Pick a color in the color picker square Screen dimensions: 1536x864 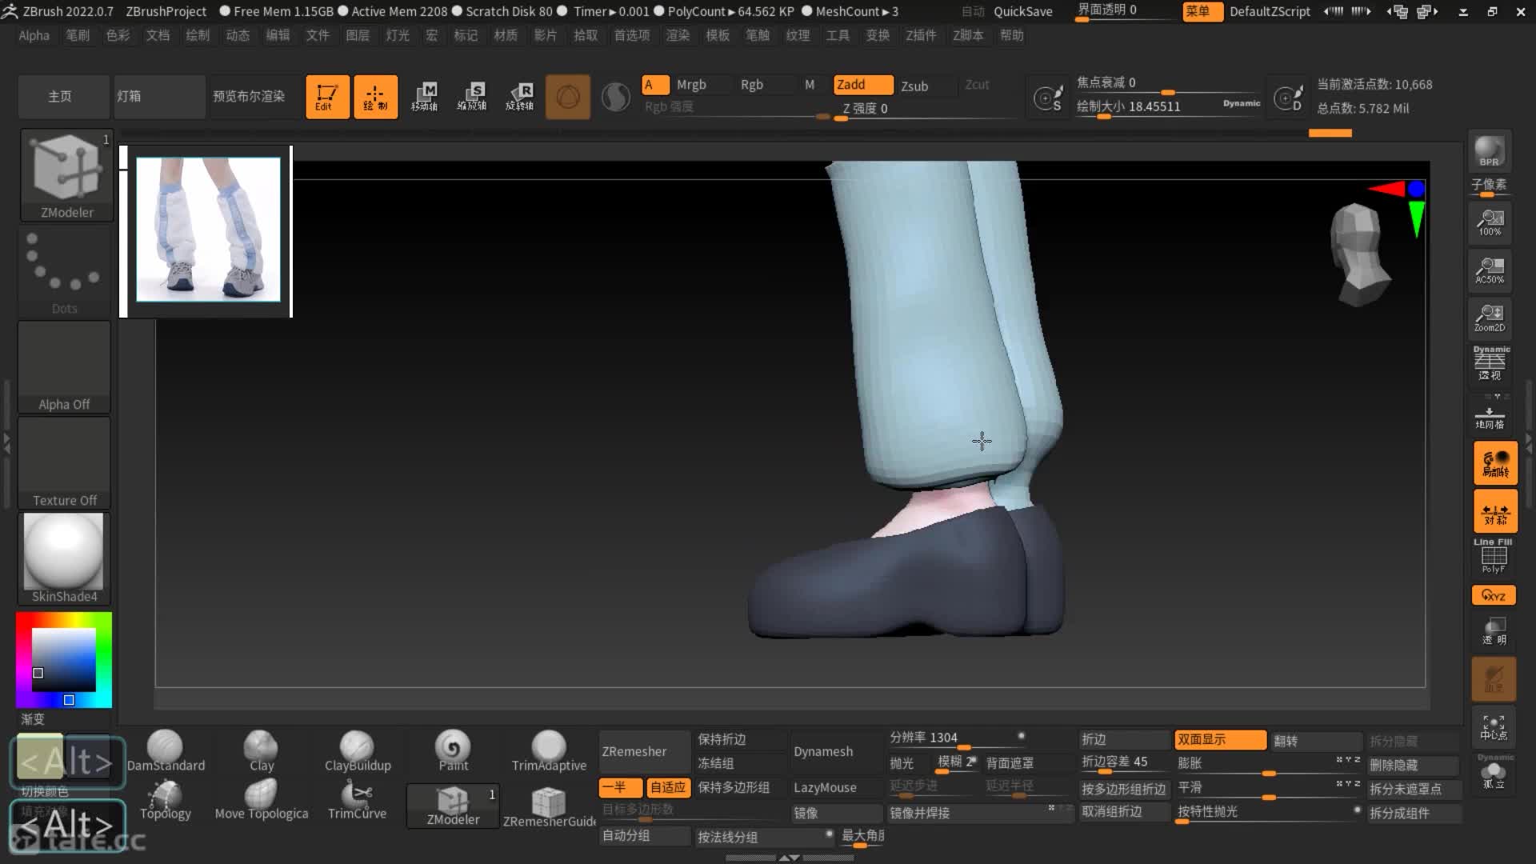pos(64,659)
